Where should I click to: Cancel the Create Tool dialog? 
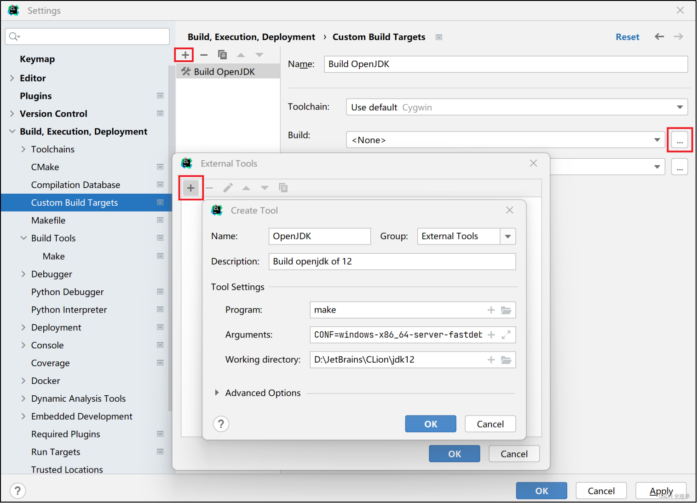point(490,424)
